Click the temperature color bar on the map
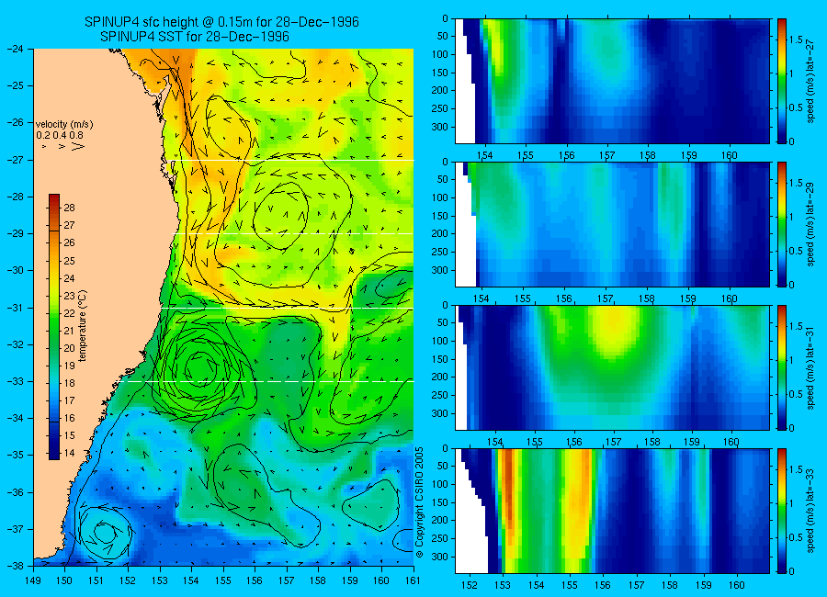The width and height of the screenshot is (827, 597). (x=54, y=327)
